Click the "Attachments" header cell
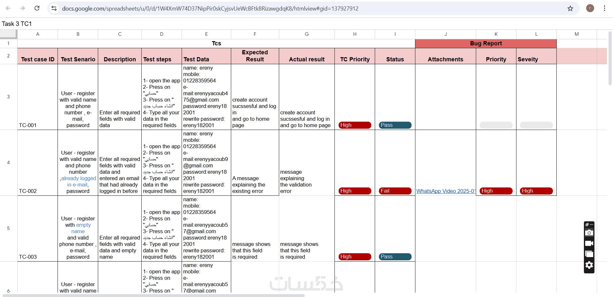 pyautogui.click(x=446, y=56)
